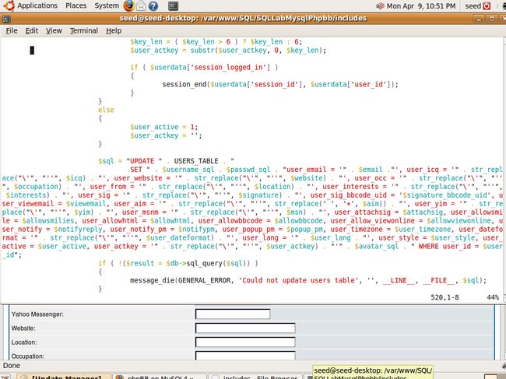This screenshot has width=506, height=379.
Task: Minimize the terminal window
Action: tap(480, 19)
